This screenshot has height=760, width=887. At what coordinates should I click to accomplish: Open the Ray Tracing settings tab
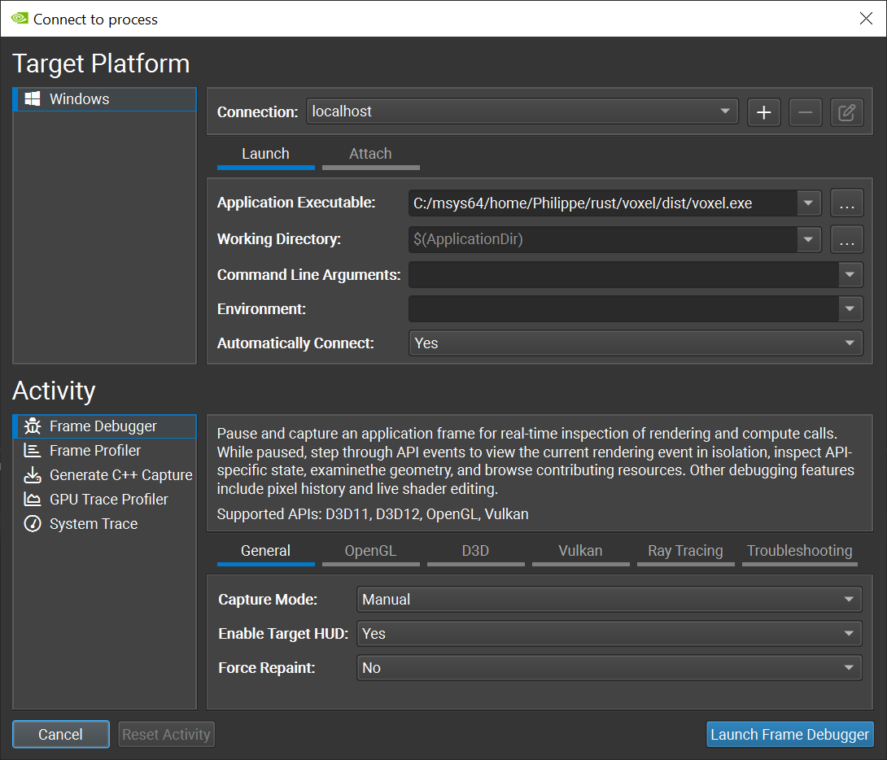point(686,552)
